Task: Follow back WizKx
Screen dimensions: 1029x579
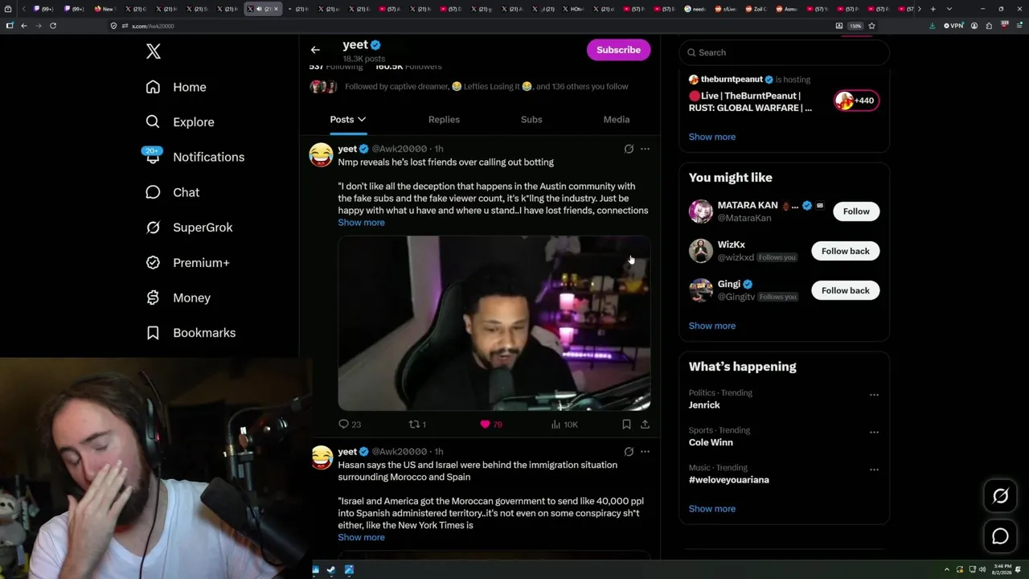Action: [845, 251]
